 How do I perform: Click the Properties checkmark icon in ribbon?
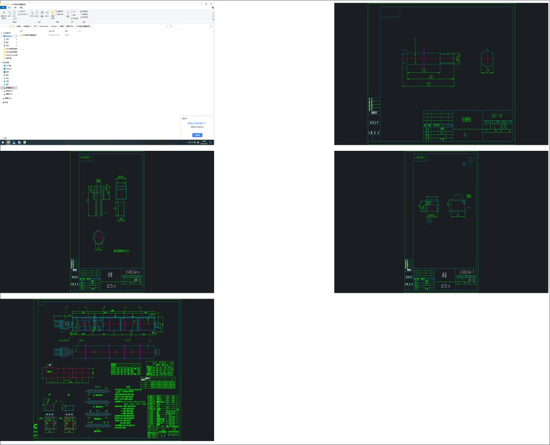[68, 12]
